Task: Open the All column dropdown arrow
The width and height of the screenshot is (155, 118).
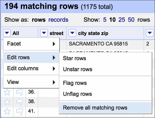Action: (7, 33)
